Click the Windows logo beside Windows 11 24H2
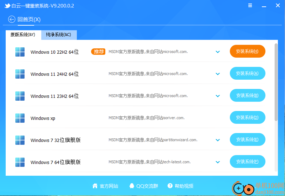Image resolution: width=285 pixels, height=196 pixels. pos(20,74)
